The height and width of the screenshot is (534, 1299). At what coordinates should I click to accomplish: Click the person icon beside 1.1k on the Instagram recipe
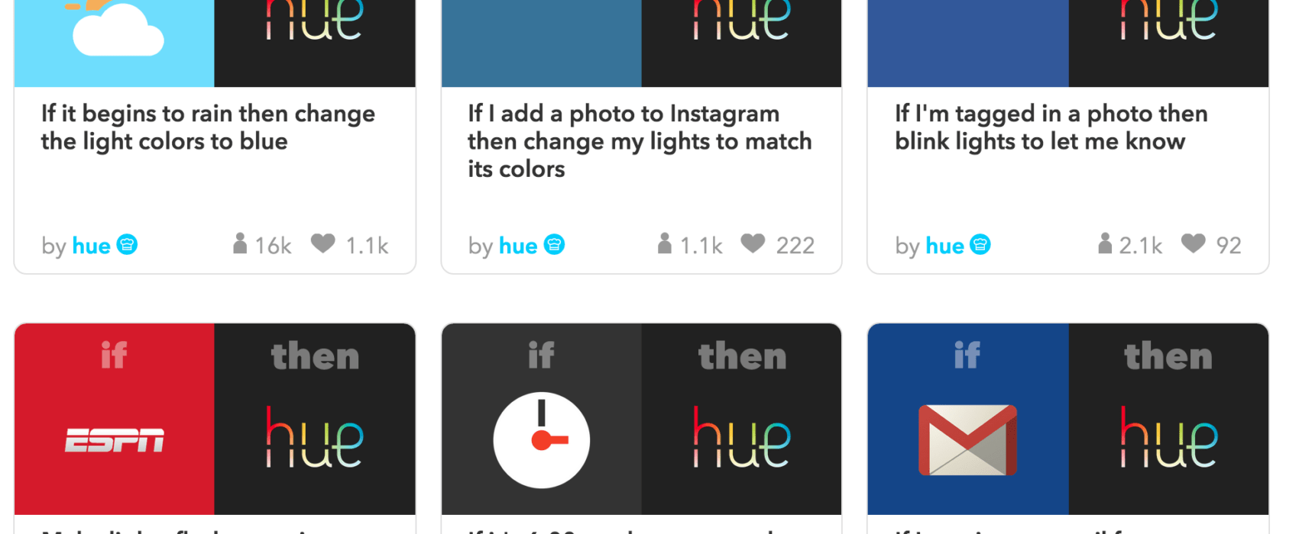coord(665,243)
